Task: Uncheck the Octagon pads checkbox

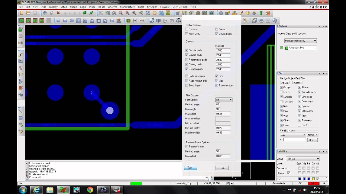Action: coord(187,69)
